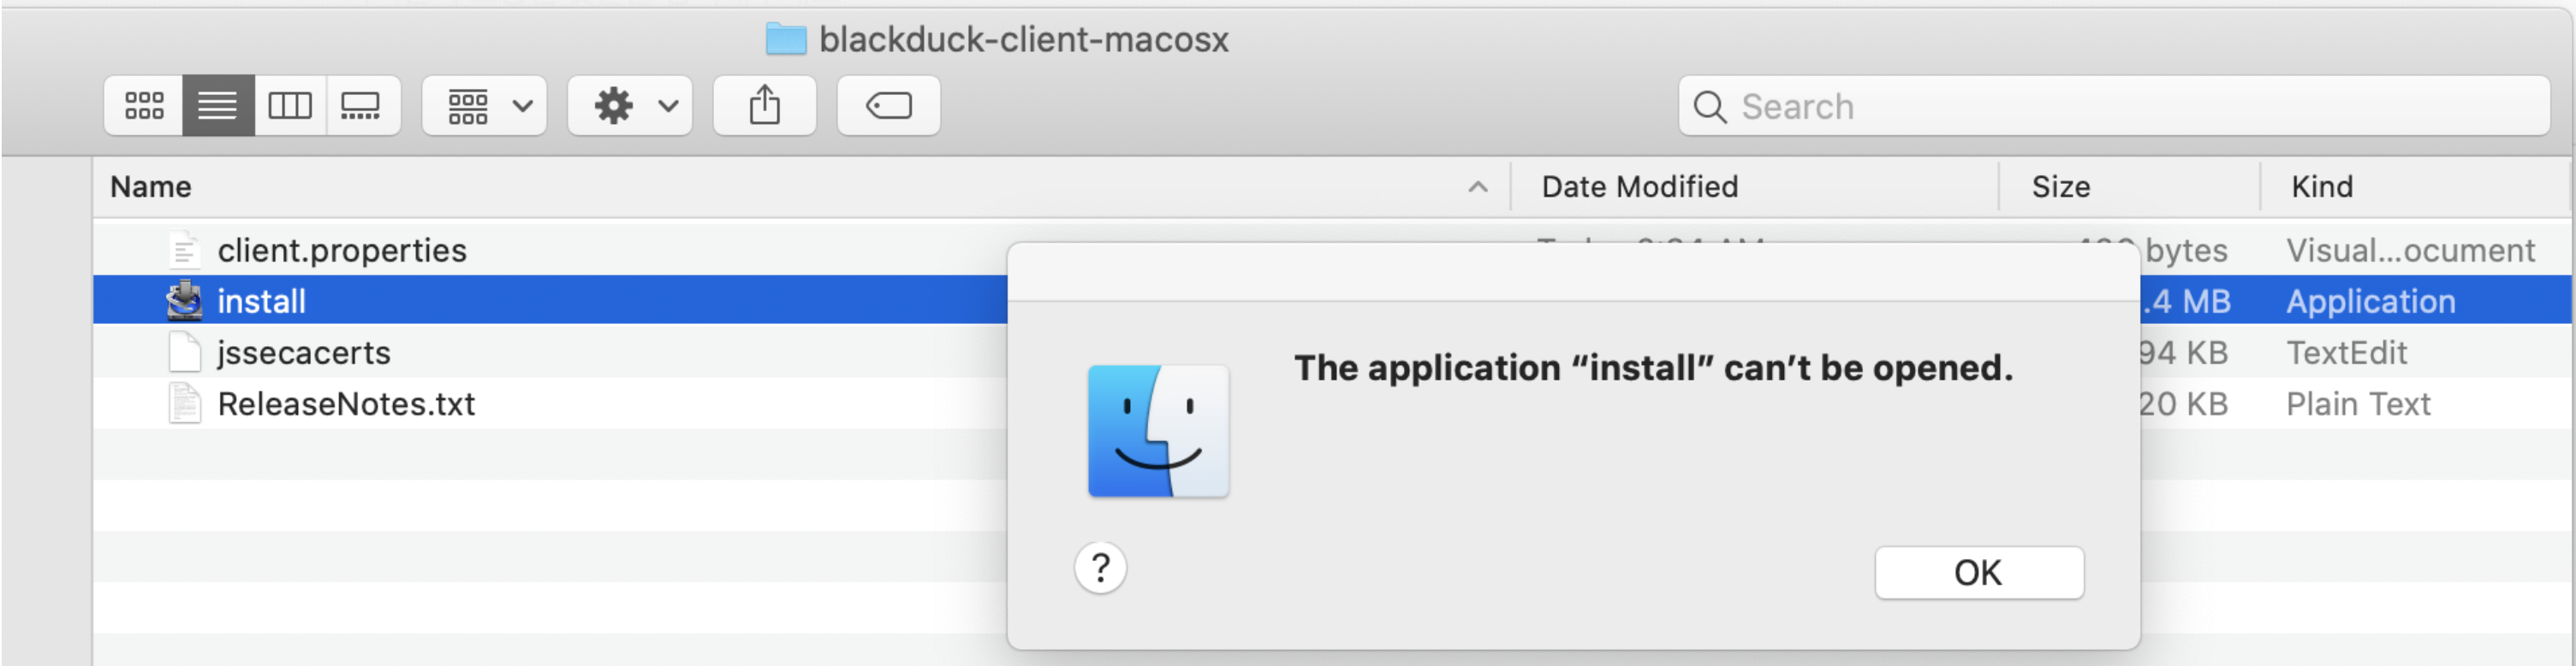
Task: Select the jssecacerts file
Action: point(305,352)
